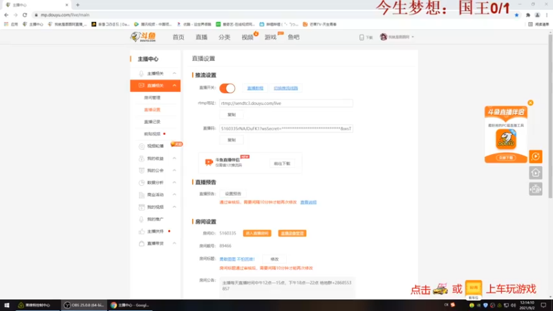The image size is (553, 311).
Task: Go back with the browser back arrow
Action: pos(6,15)
